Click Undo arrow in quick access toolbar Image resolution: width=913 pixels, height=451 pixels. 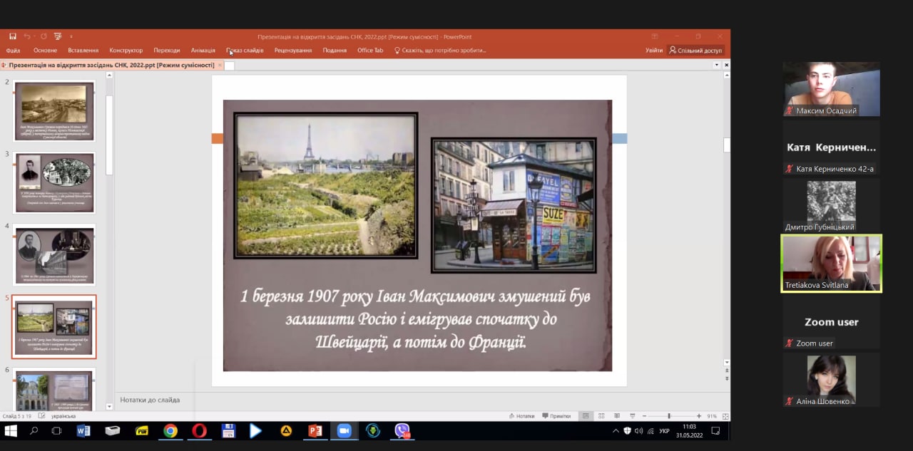[x=26, y=36]
